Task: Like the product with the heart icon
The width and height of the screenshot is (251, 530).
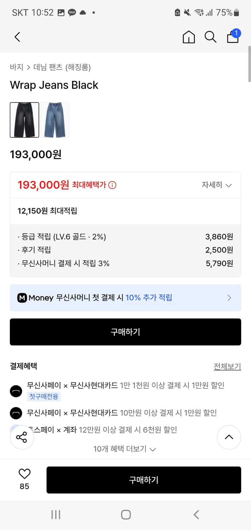Action: 24,474
